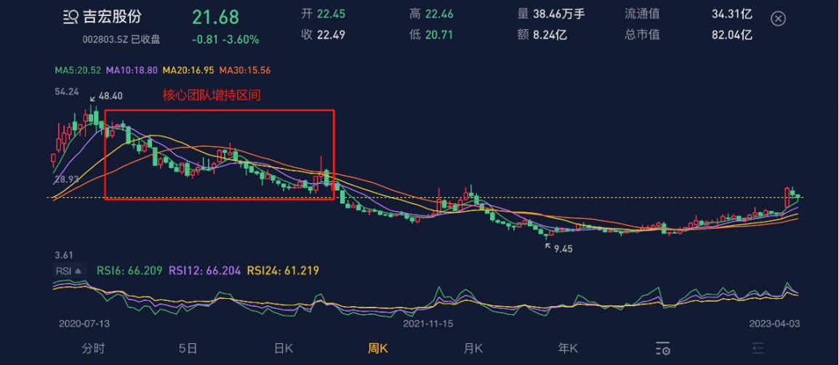Click the 核心团队增持区间 annotation label
The image size is (839, 365).
(x=212, y=96)
